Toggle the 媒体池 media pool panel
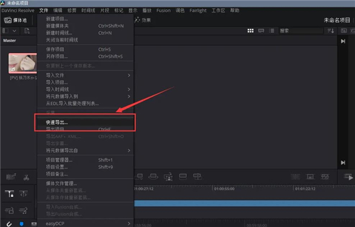The width and height of the screenshot is (355, 227). pyautogui.click(x=15, y=20)
